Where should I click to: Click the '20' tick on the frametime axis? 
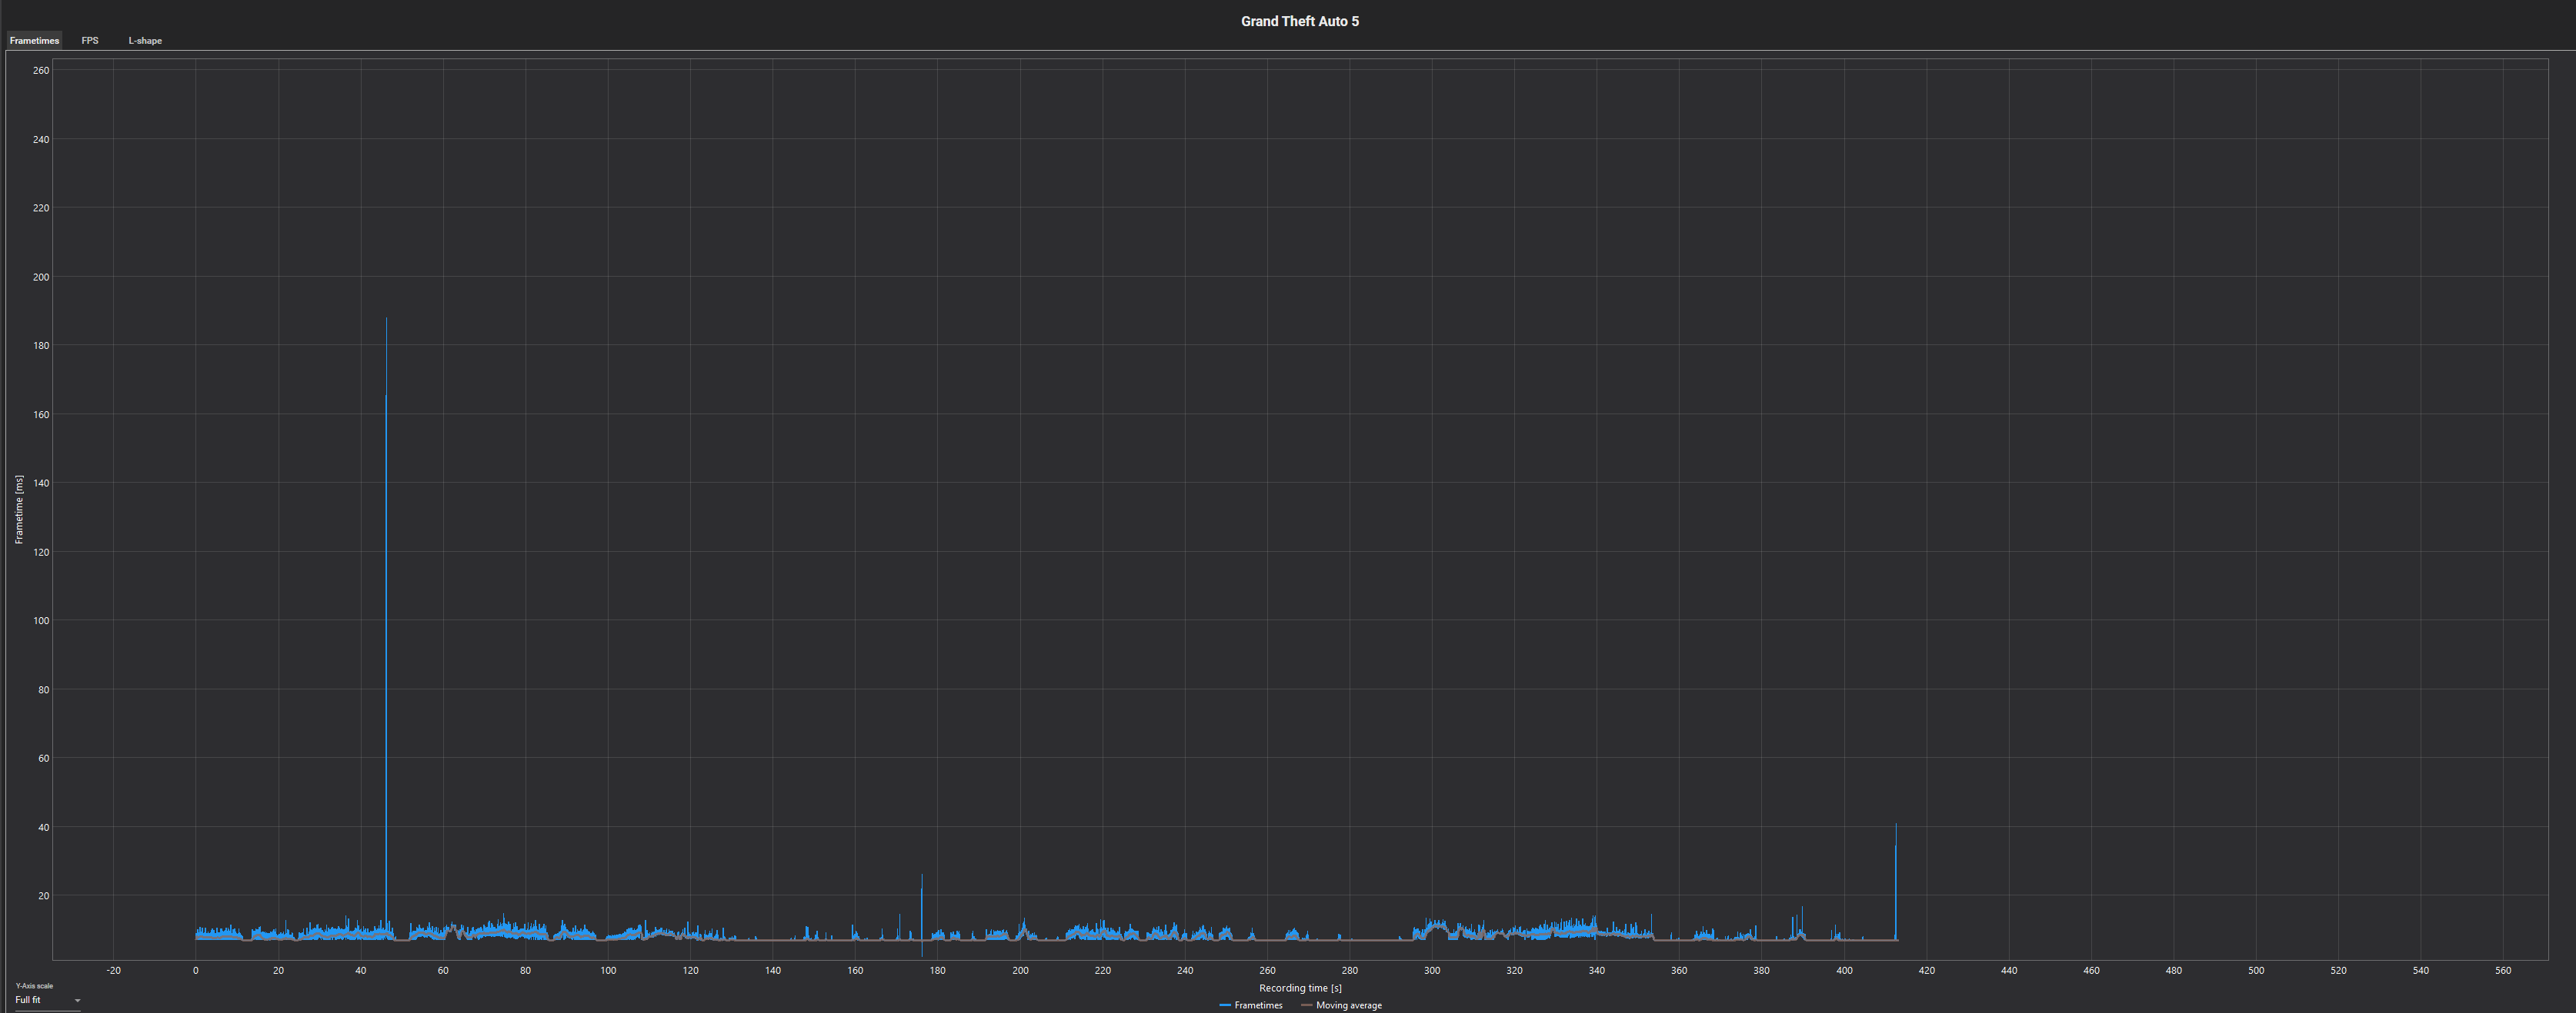(43, 896)
